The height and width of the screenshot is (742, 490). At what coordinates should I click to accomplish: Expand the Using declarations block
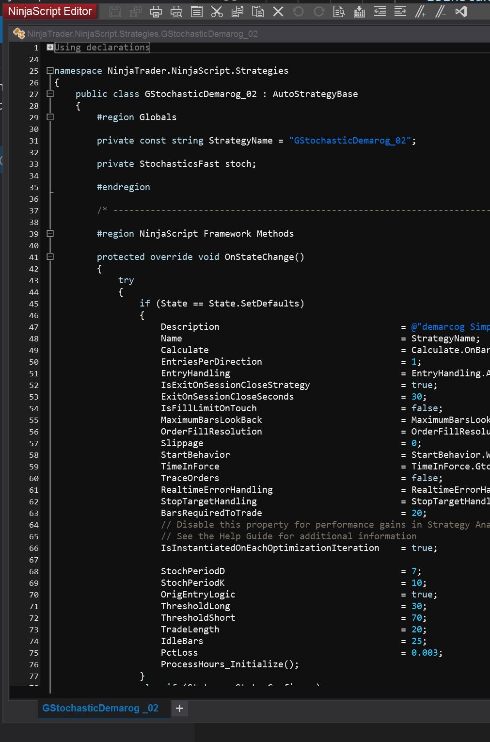tap(50, 47)
